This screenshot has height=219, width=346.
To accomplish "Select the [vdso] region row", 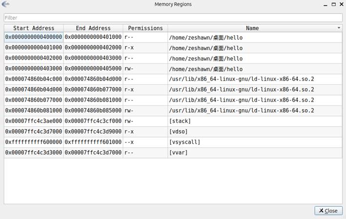I will (x=173, y=132).
